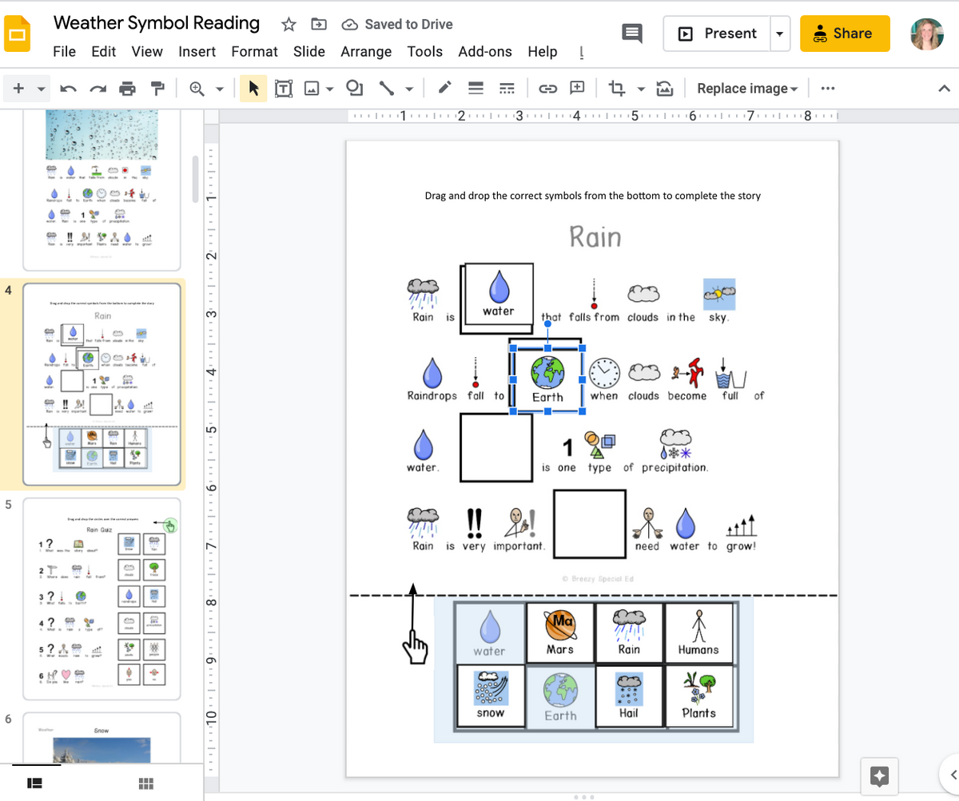Collapse the menus with the hide chevron
Image resolution: width=959 pixels, height=801 pixels.
945,88
